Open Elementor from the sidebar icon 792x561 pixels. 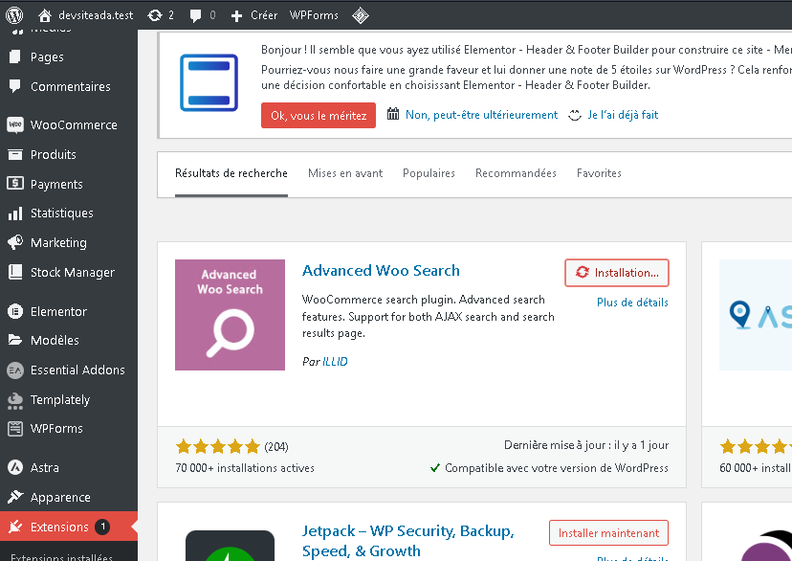[13, 311]
